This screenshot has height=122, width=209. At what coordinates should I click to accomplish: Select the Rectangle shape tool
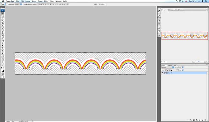coord(3,55)
